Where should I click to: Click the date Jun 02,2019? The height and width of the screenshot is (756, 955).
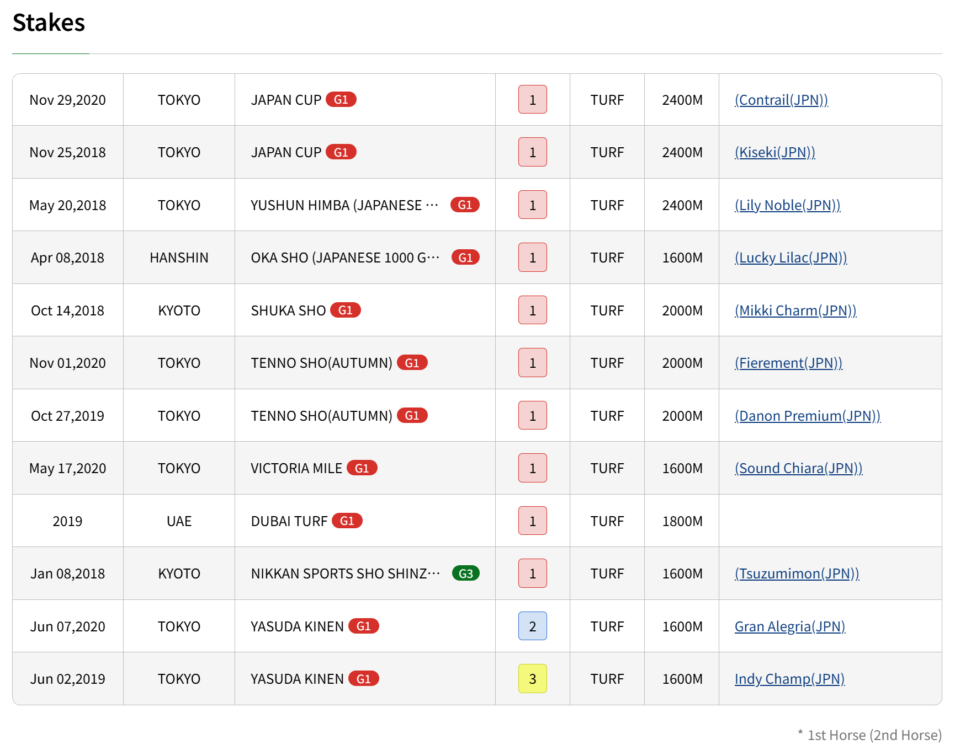pyautogui.click(x=67, y=679)
